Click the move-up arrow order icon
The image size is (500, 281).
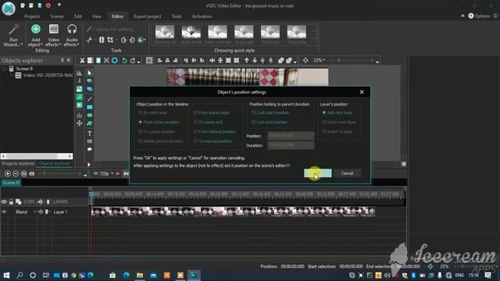(247, 61)
